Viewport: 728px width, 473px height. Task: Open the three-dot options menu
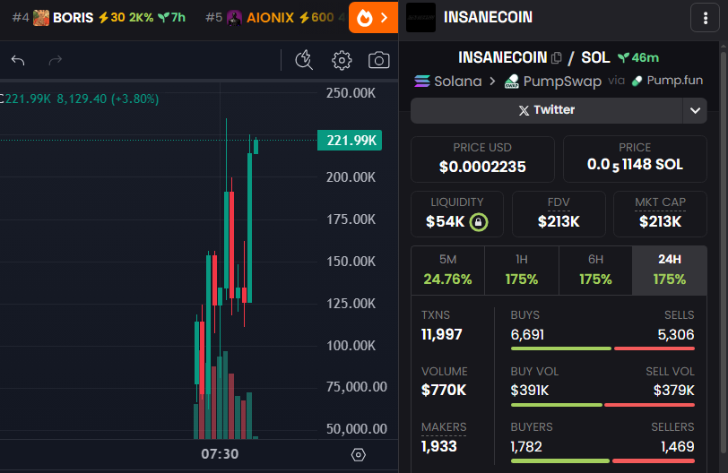706,18
